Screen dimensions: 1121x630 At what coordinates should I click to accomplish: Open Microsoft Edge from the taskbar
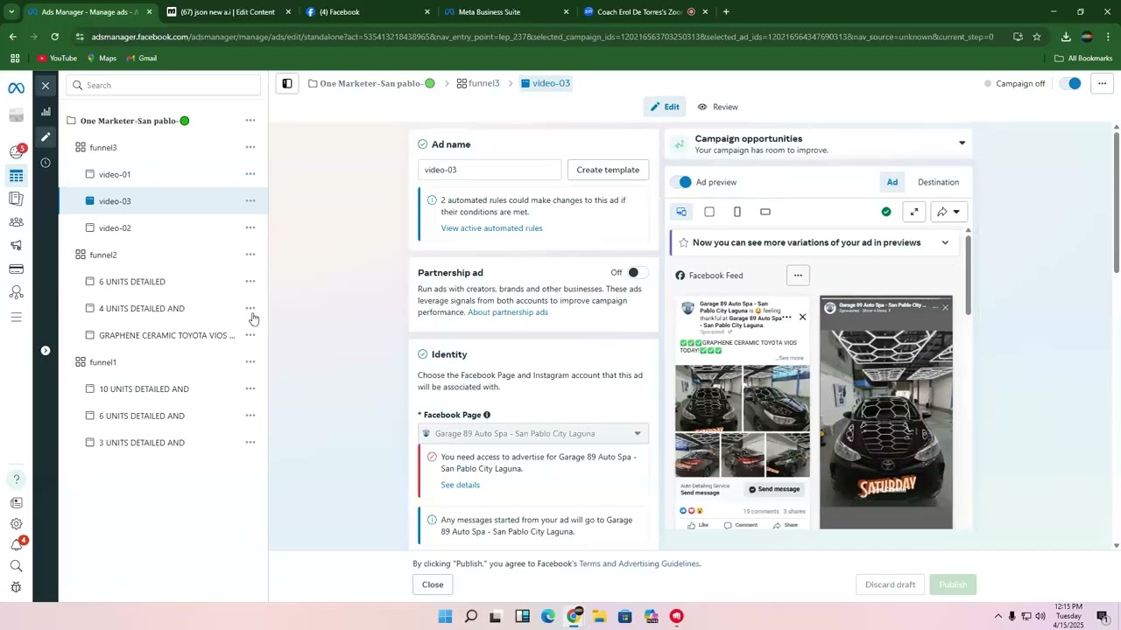click(x=547, y=616)
